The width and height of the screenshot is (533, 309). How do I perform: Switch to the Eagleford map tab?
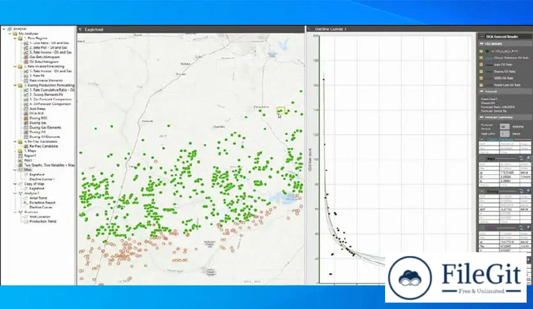94,29
